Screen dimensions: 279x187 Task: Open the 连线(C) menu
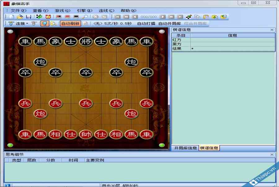pos(106,11)
